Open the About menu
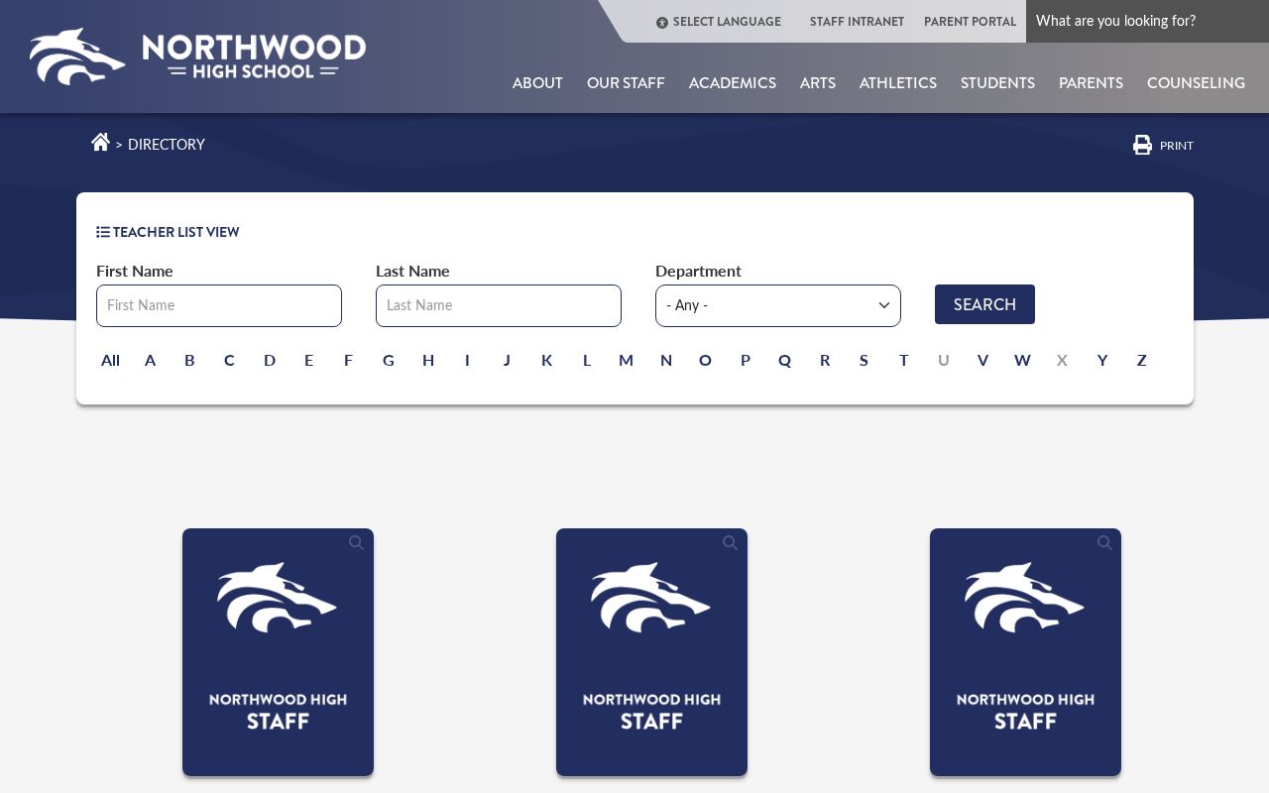Viewport: 1269px width, 793px height. pos(537,83)
